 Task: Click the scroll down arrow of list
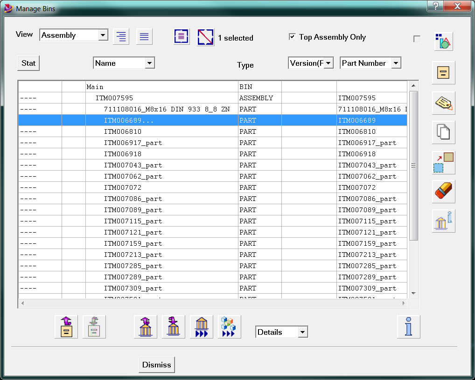click(413, 293)
